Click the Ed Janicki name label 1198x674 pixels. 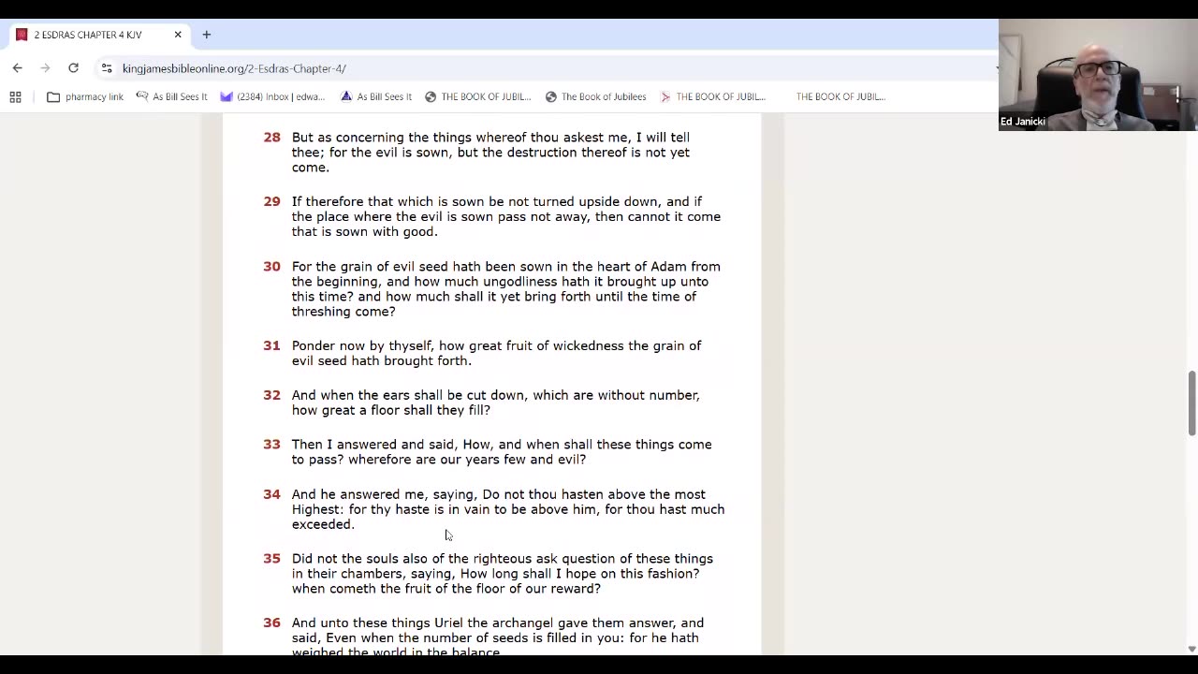(x=1022, y=122)
